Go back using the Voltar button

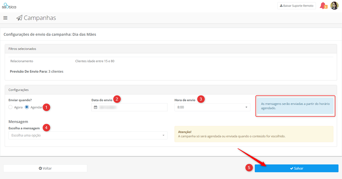pyautogui.click(x=45, y=168)
